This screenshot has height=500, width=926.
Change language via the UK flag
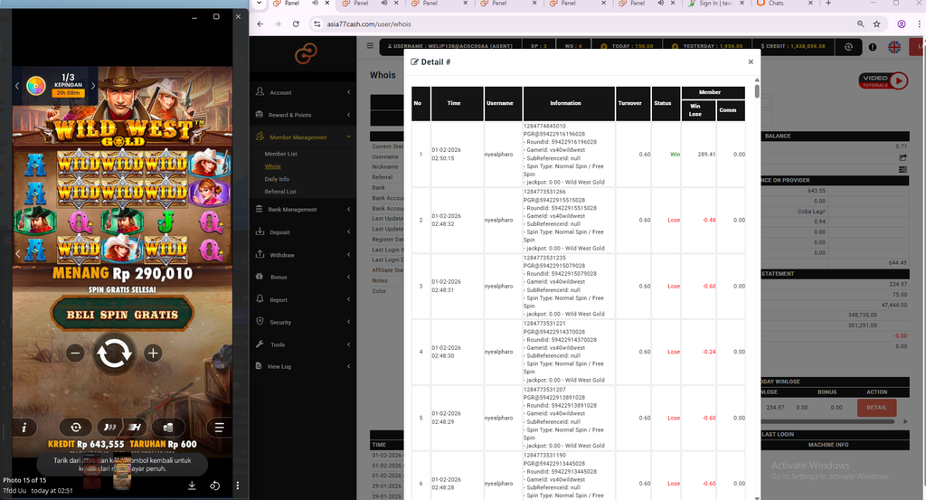coord(894,47)
